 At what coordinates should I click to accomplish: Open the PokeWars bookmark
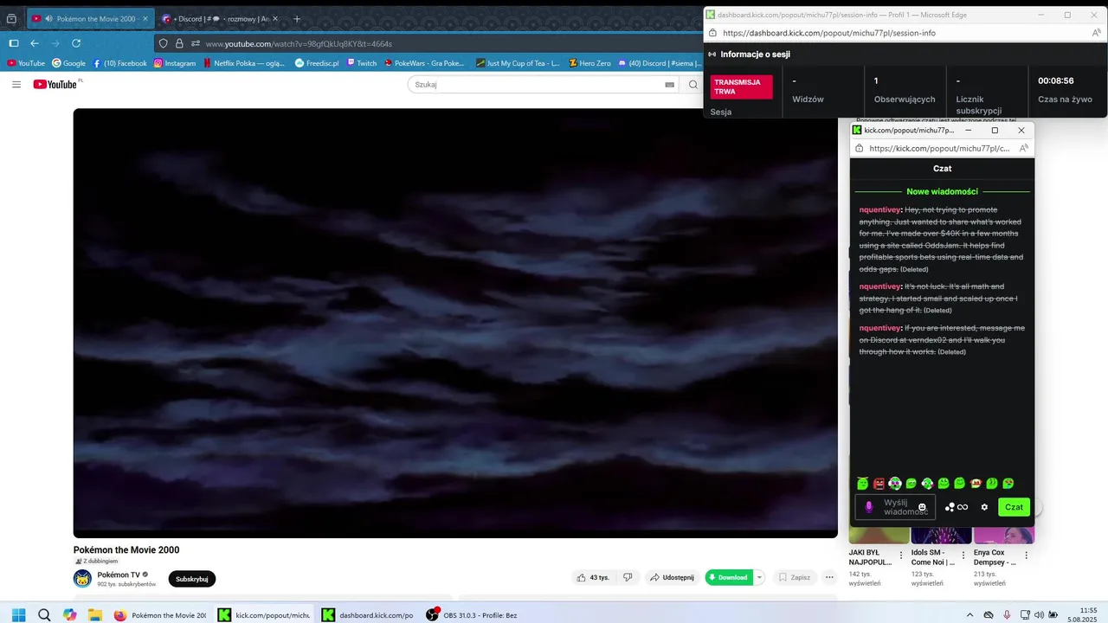pyautogui.click(x=424, y=63)
